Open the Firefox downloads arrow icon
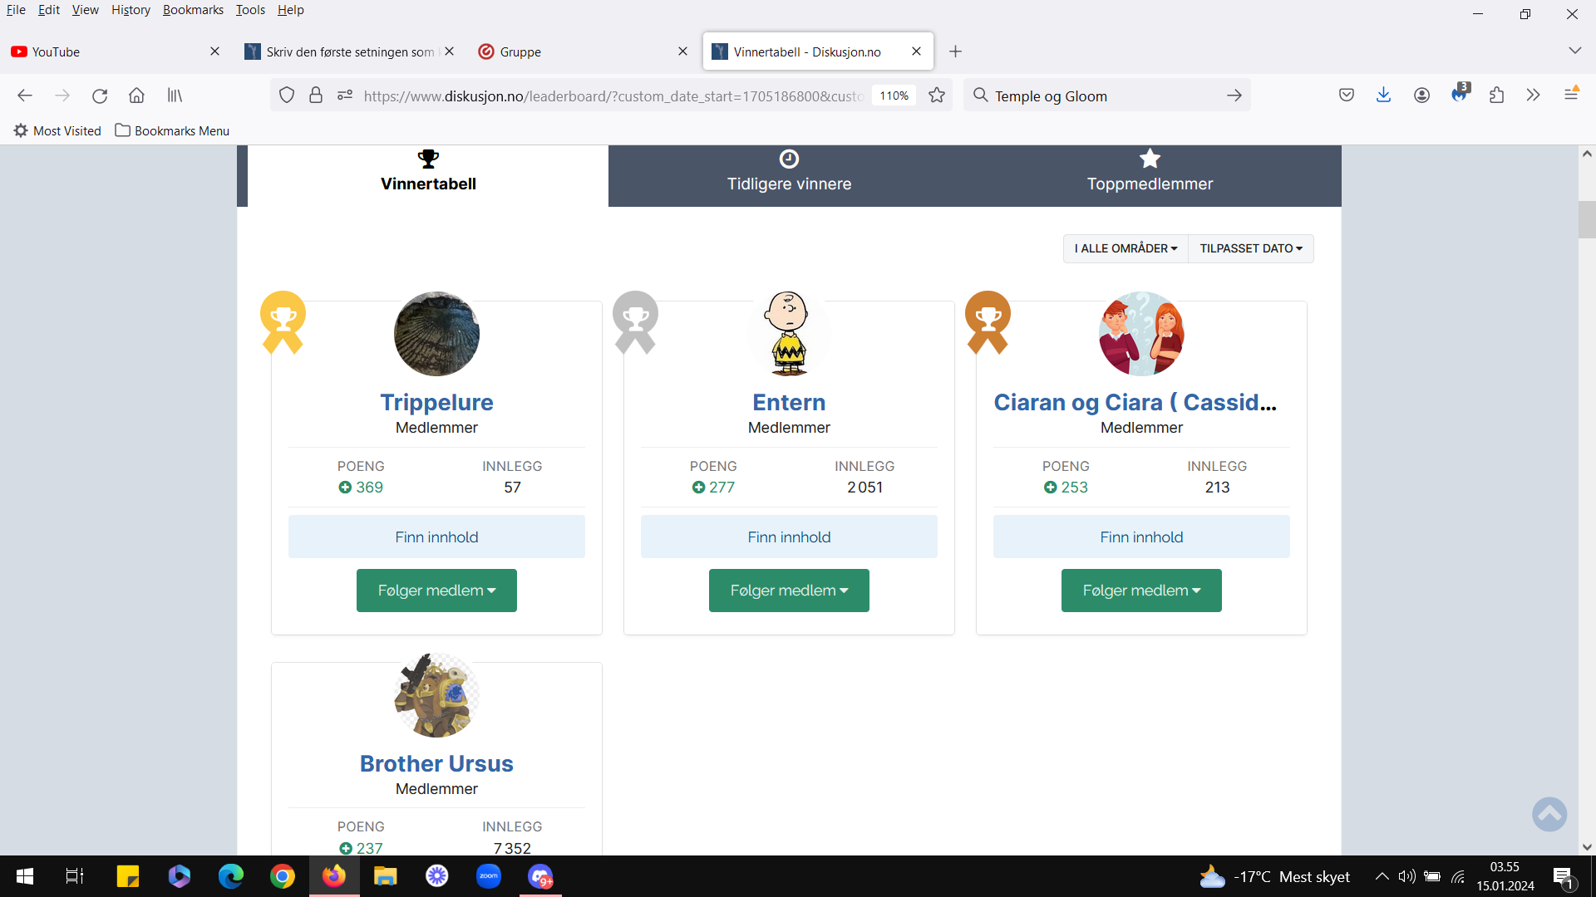This screenshot has height=897, width=1596. 1383,96
